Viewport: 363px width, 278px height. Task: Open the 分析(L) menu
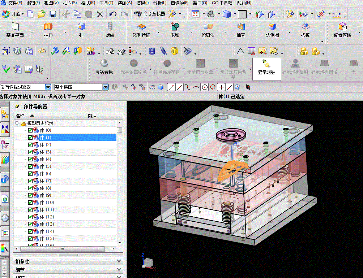click(159, 3)
